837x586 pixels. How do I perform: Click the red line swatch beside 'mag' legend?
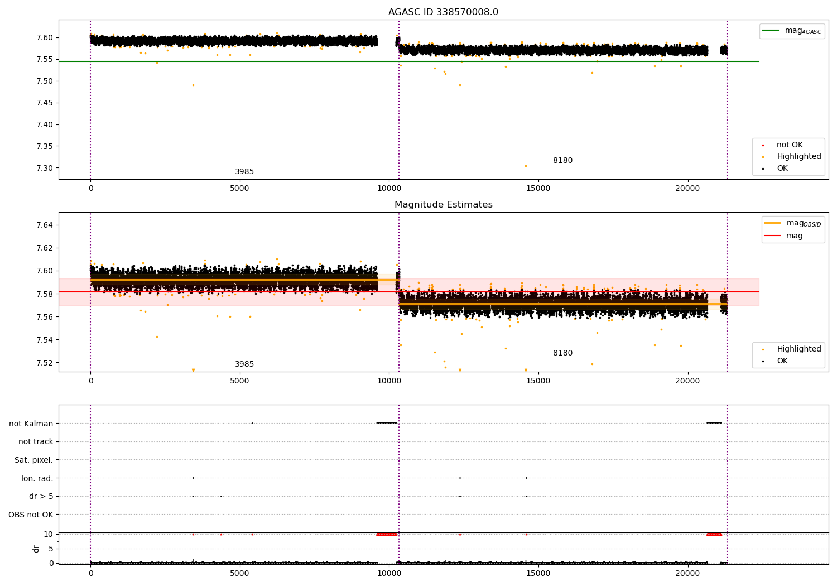click(x=773, y=236)
